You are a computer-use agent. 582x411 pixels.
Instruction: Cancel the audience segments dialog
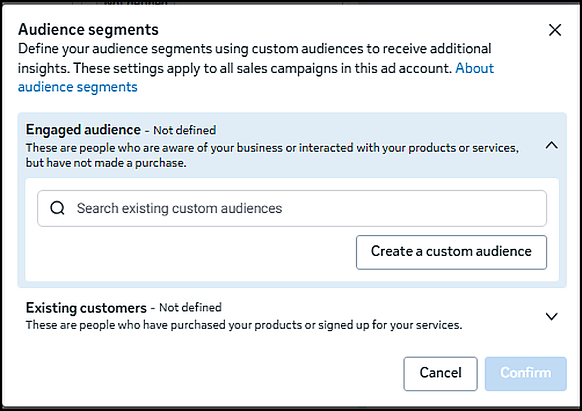pyautogui.click(x=441, y=374)
